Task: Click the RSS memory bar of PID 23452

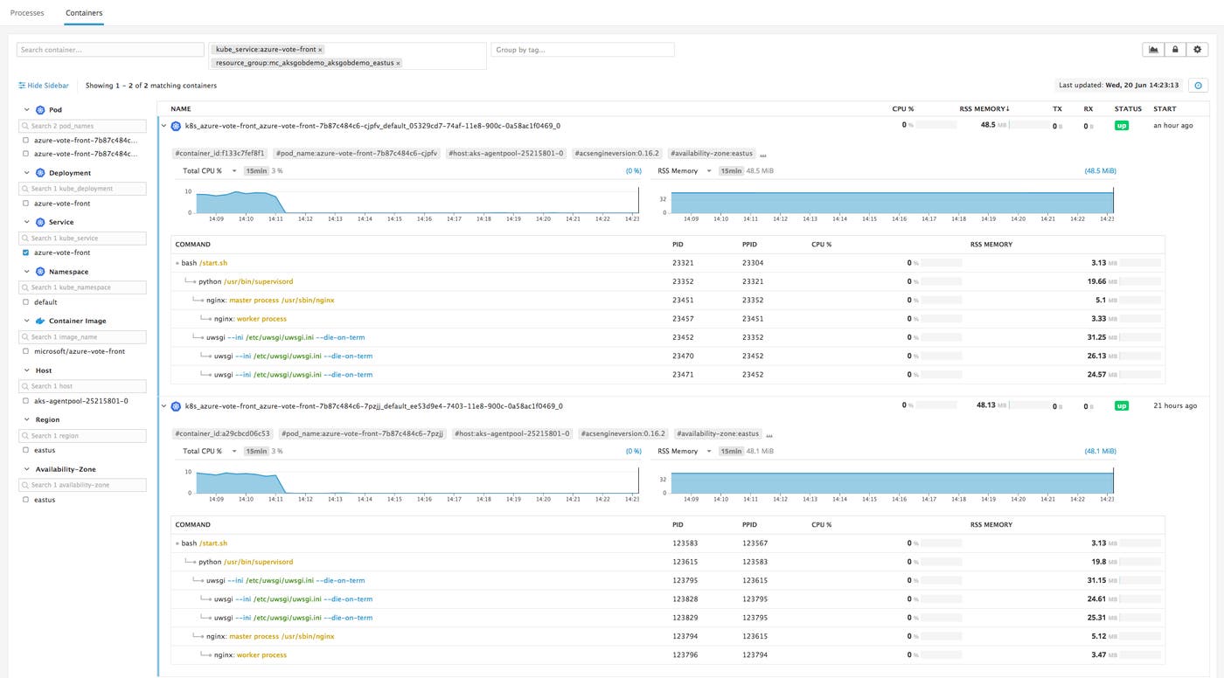Action: tap(1141, 337)
